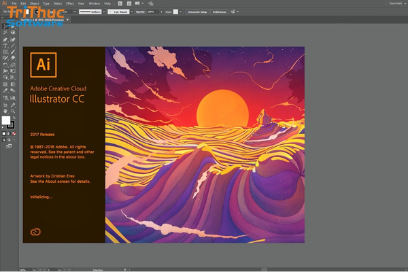The height and width of the screenshot is (272, 408).
Task: Open the Effect menu
Action: tap(70, 3)
